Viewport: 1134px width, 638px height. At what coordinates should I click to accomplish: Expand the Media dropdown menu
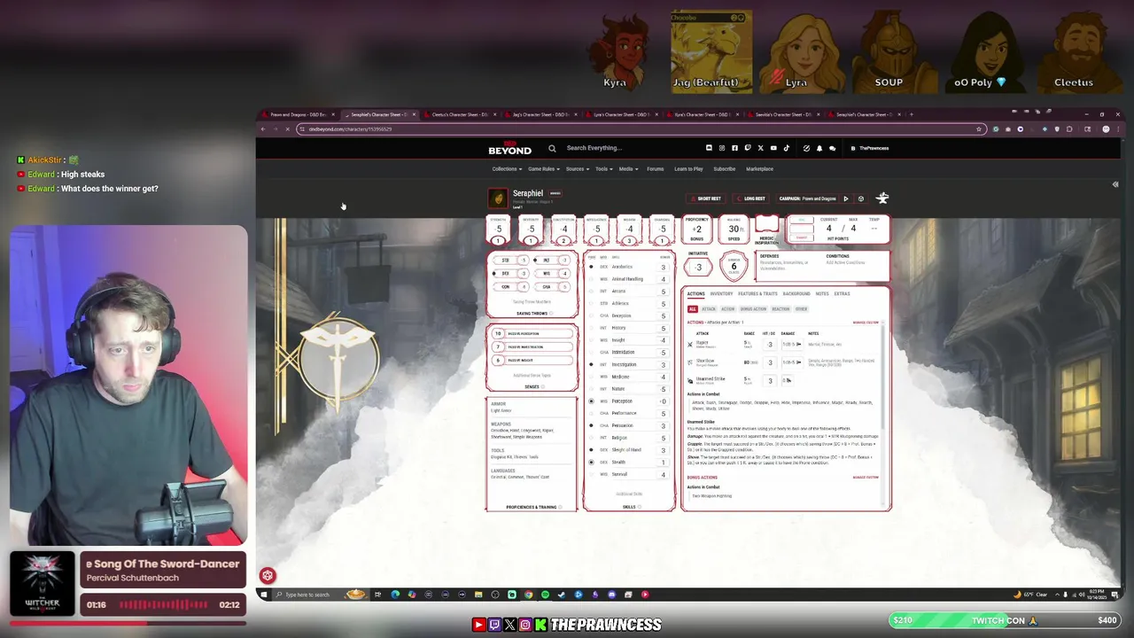[x=628, y=168]
